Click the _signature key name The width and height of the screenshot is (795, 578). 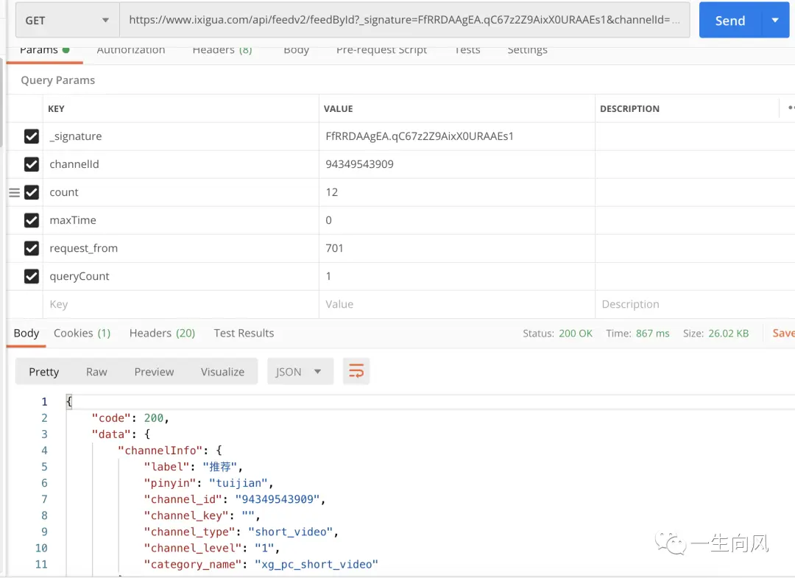[76, 136]
